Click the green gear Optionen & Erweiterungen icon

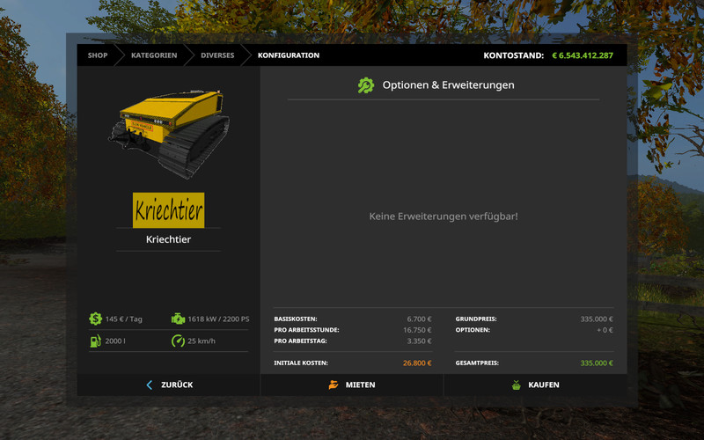coord(365,85)
